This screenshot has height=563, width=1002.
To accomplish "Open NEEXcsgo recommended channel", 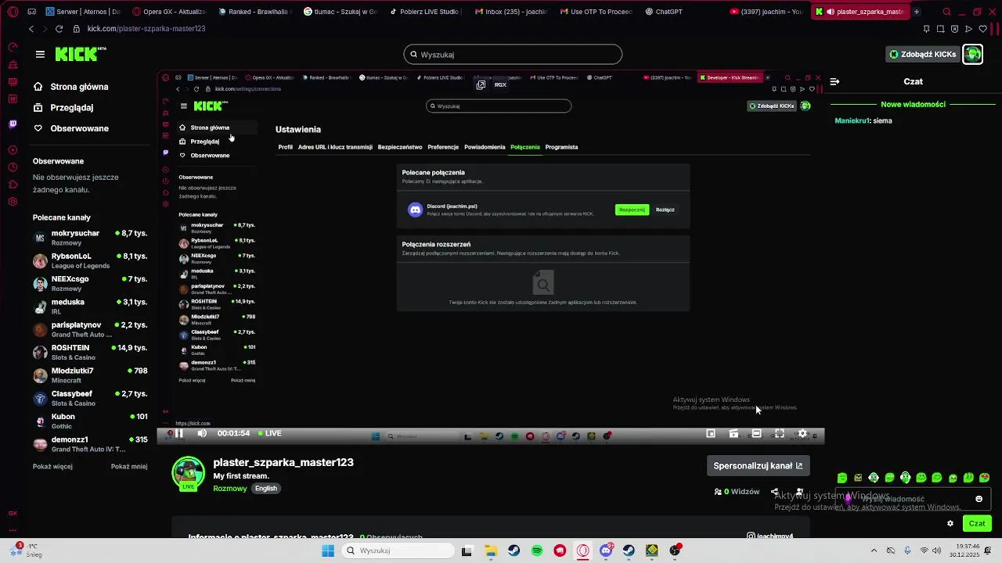I will (x=90, y=283).
